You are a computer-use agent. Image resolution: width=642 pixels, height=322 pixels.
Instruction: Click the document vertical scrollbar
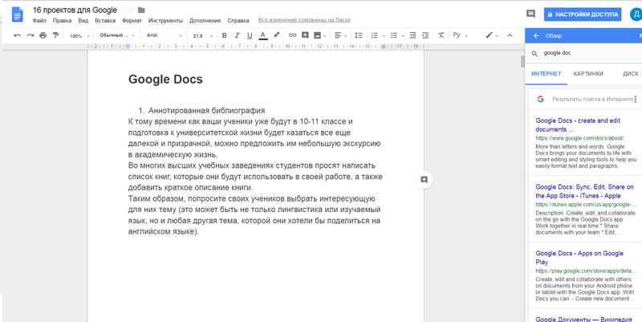(522, 62)
